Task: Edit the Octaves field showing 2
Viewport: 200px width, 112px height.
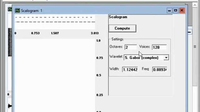Action: 131,47
